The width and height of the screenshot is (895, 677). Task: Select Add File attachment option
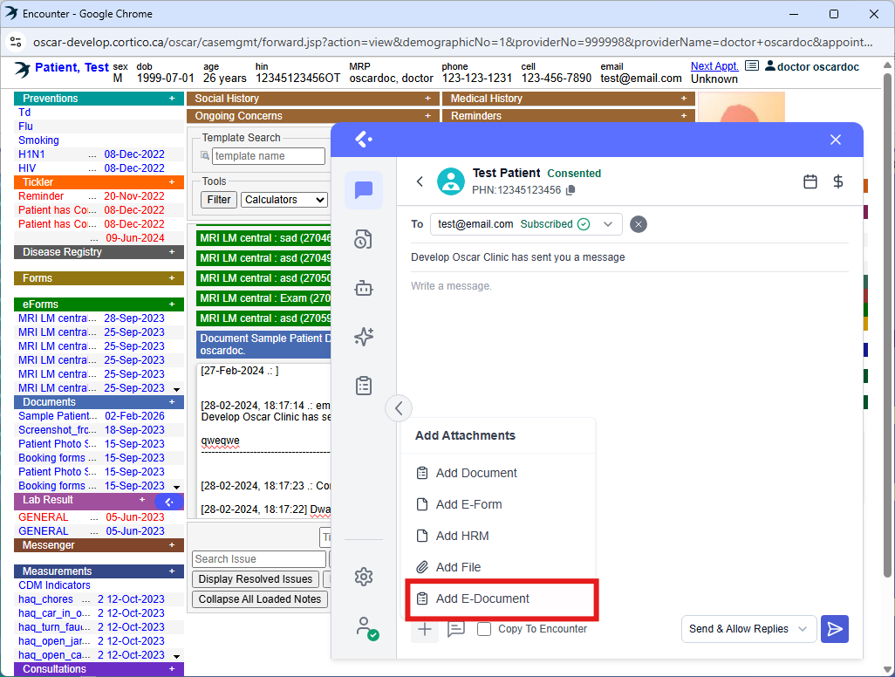coord(458,567)
